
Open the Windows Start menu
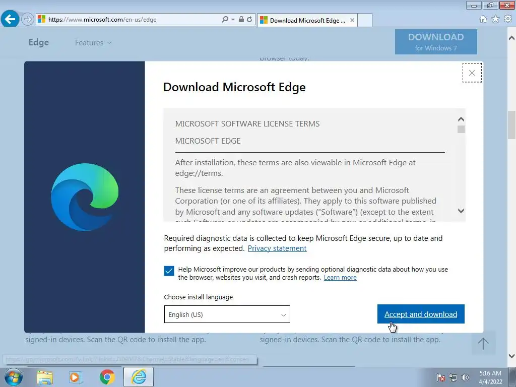14,377
